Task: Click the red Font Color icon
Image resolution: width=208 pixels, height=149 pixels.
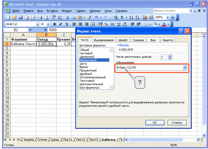Action: click(x=164, y=24)
